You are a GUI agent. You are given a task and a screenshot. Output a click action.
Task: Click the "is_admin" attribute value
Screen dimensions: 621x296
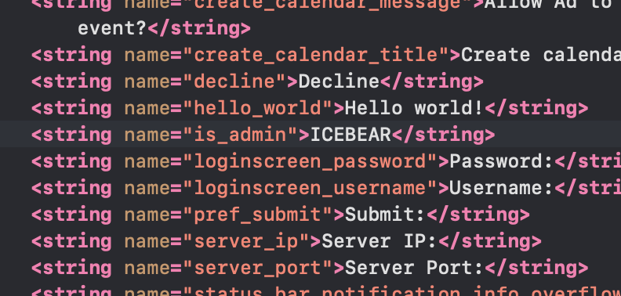(x=241, y=135)
